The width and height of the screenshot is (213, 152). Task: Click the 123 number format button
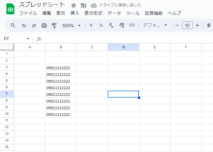coord(132,25)
